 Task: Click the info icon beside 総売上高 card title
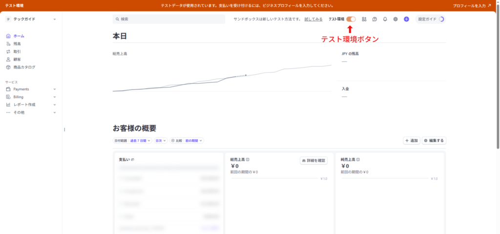(248, 159)
